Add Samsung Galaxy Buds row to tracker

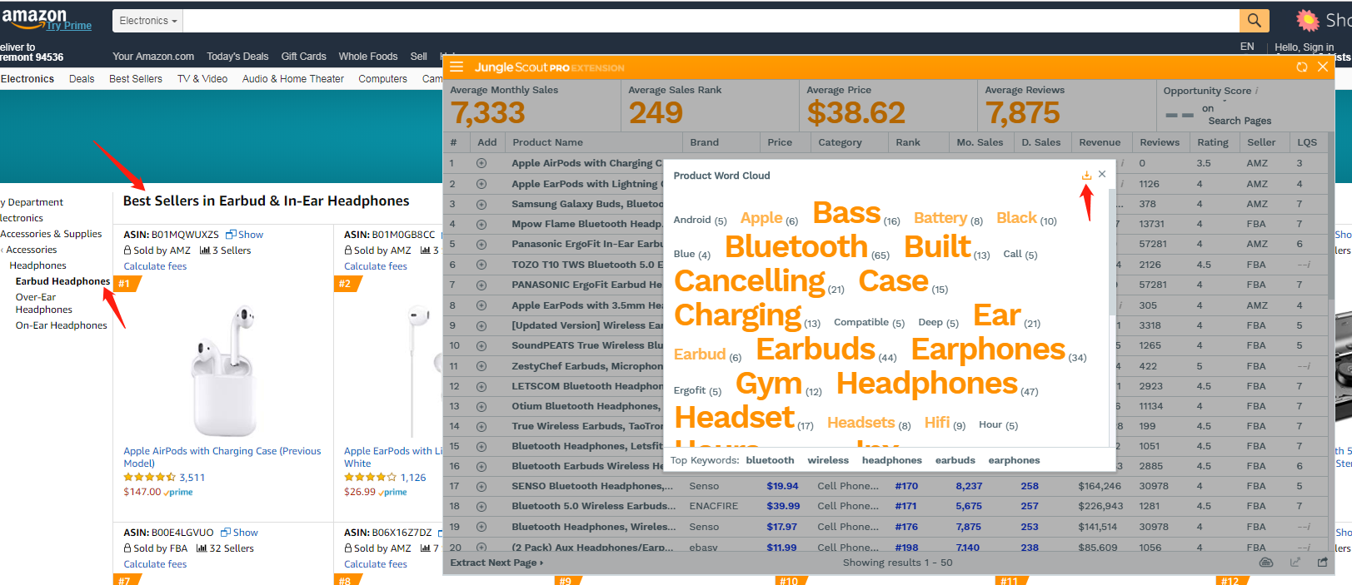pos(481,204)
